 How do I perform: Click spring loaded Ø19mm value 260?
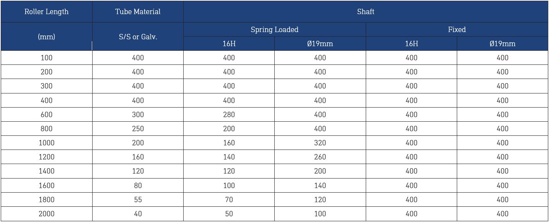click(320, 157)
